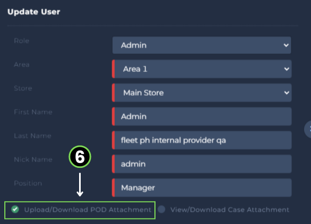Open the Role dropdown showing Admin

(202, 45)
